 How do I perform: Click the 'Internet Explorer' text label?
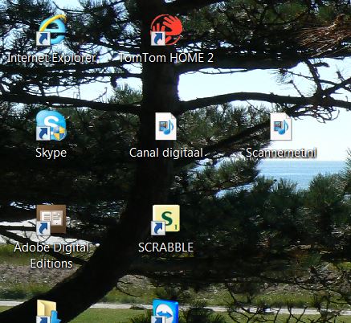point(51,58)
